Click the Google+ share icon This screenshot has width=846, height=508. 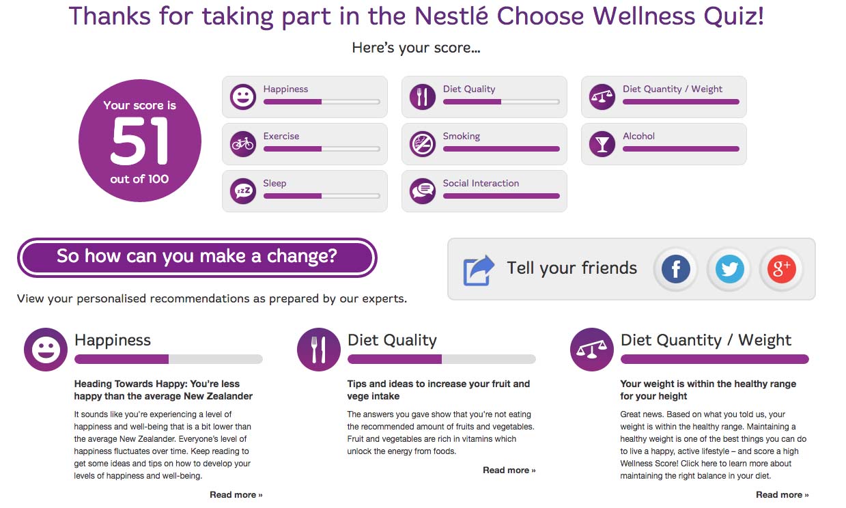(781, 269)
